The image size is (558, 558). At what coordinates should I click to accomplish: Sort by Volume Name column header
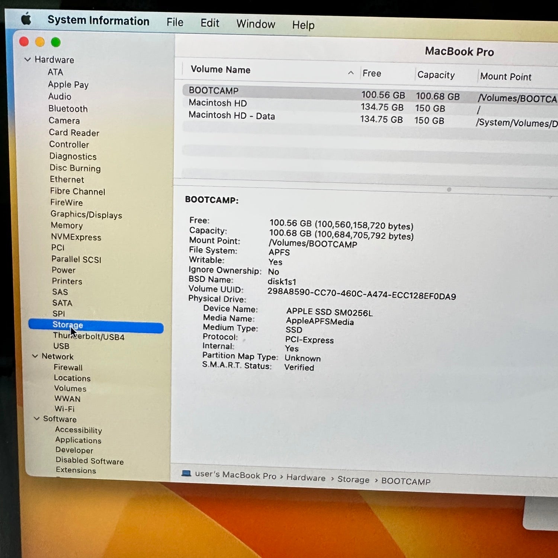[221, 70]
